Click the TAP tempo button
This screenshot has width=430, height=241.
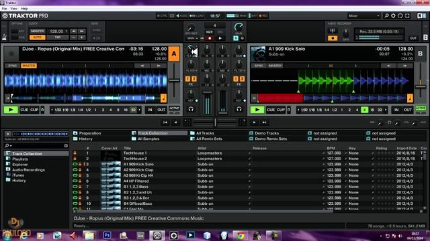point(57,37)
